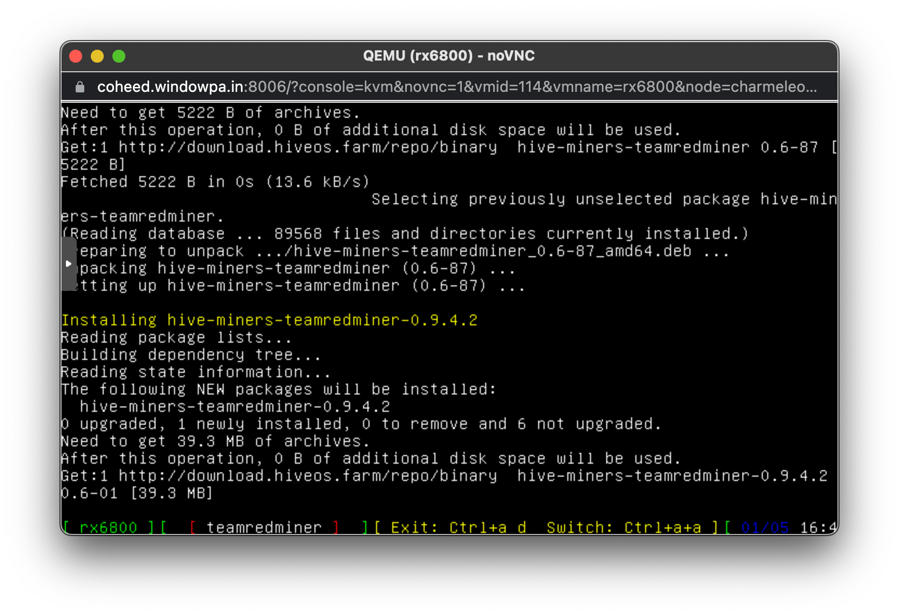Click the "Building dependency tree..." line
Screen dimensions: 899x615
click(191, 355)
